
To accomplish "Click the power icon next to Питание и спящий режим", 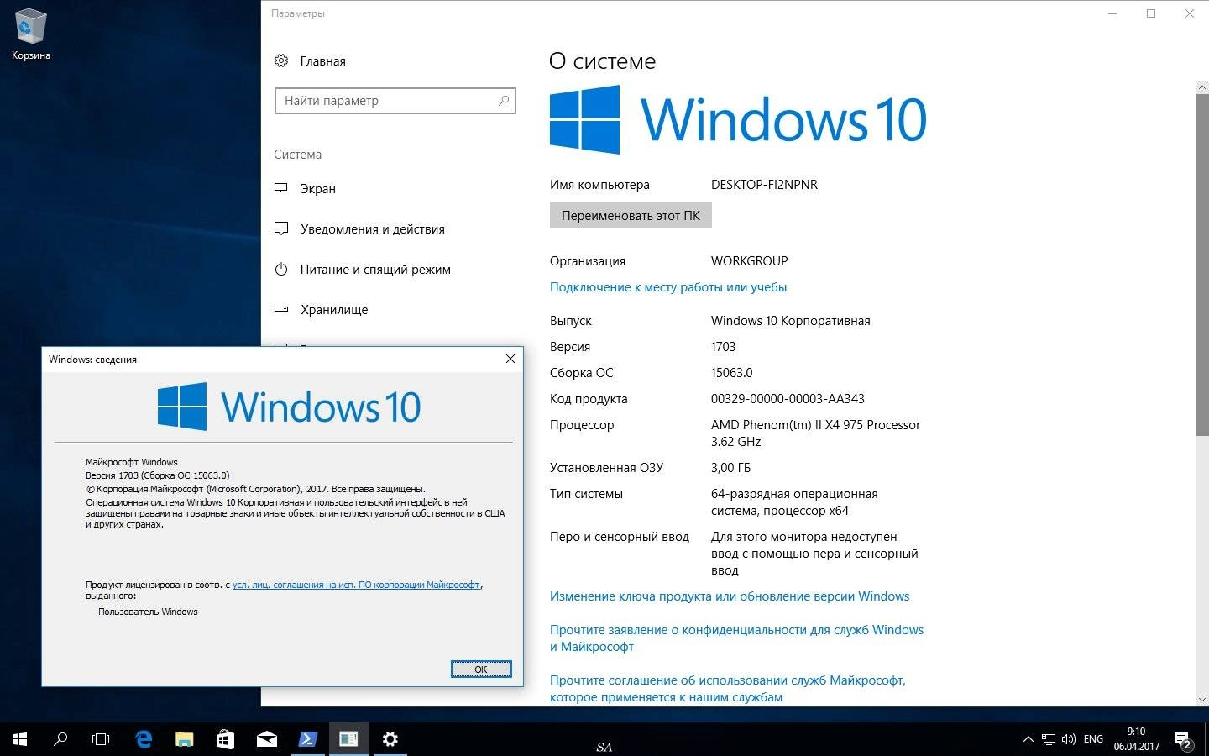I will [281, 269].
